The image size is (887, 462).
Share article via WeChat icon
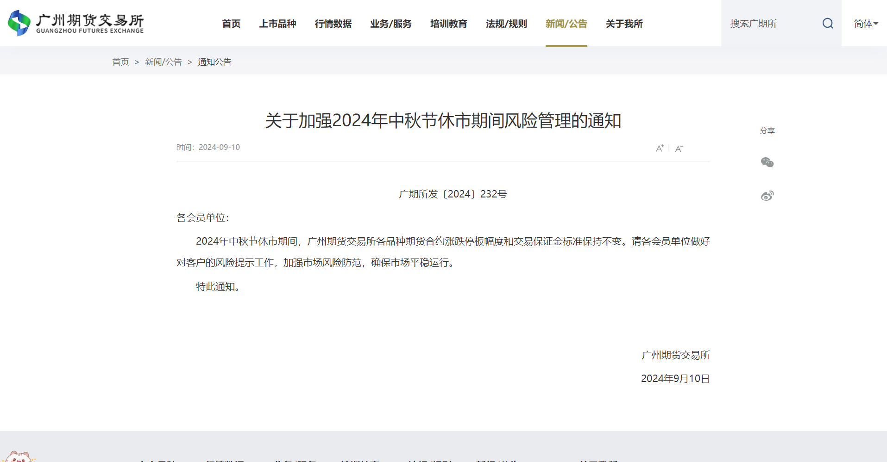767,162
